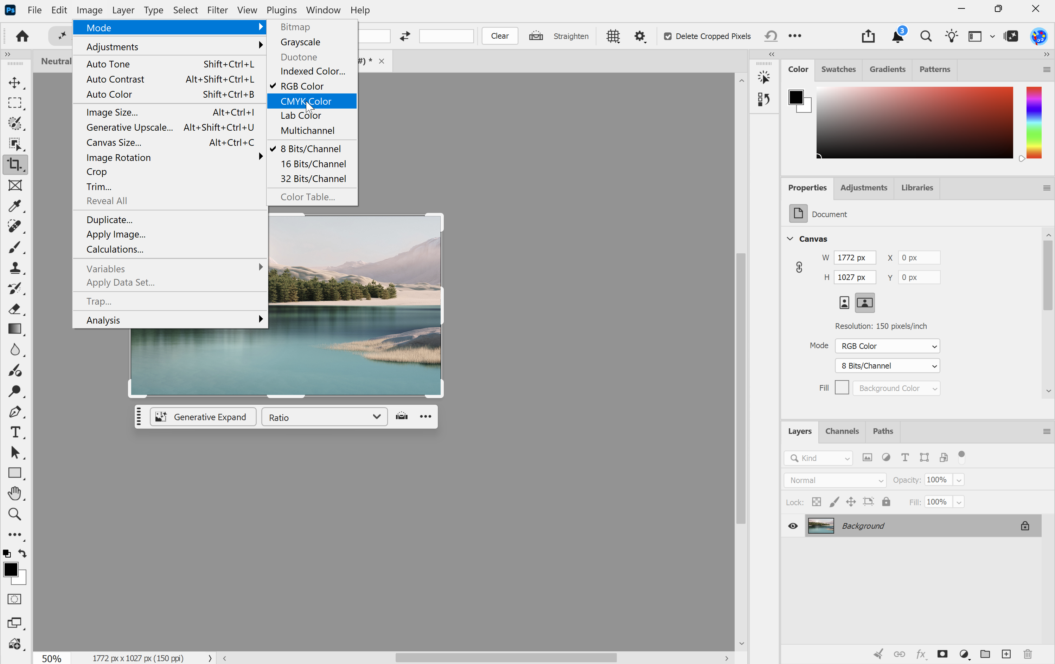Image resolution: width=1055 pixels, height=664 pixels.
Task: Select the Zoom tool
Action: tap(15, 514)
